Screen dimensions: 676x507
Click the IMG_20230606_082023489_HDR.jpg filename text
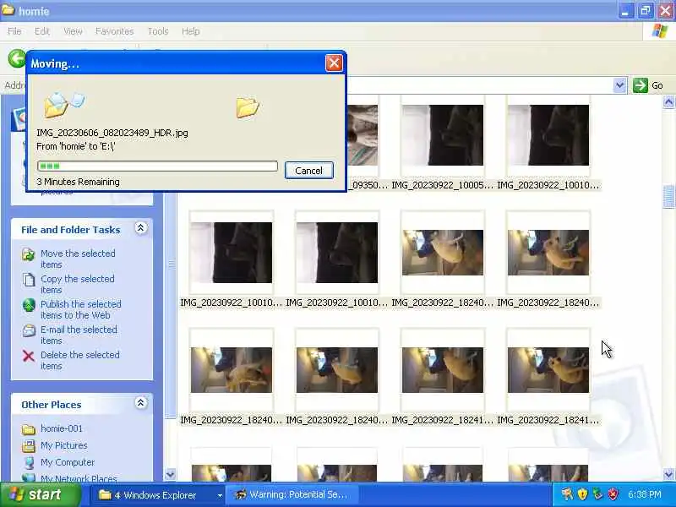coord(112,133)
